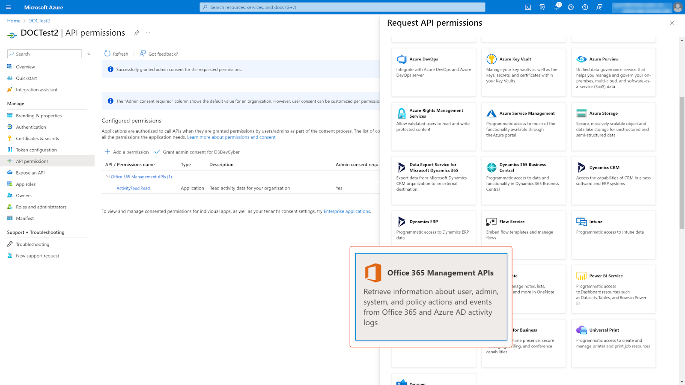Open portal settings gear

[571, 7]
